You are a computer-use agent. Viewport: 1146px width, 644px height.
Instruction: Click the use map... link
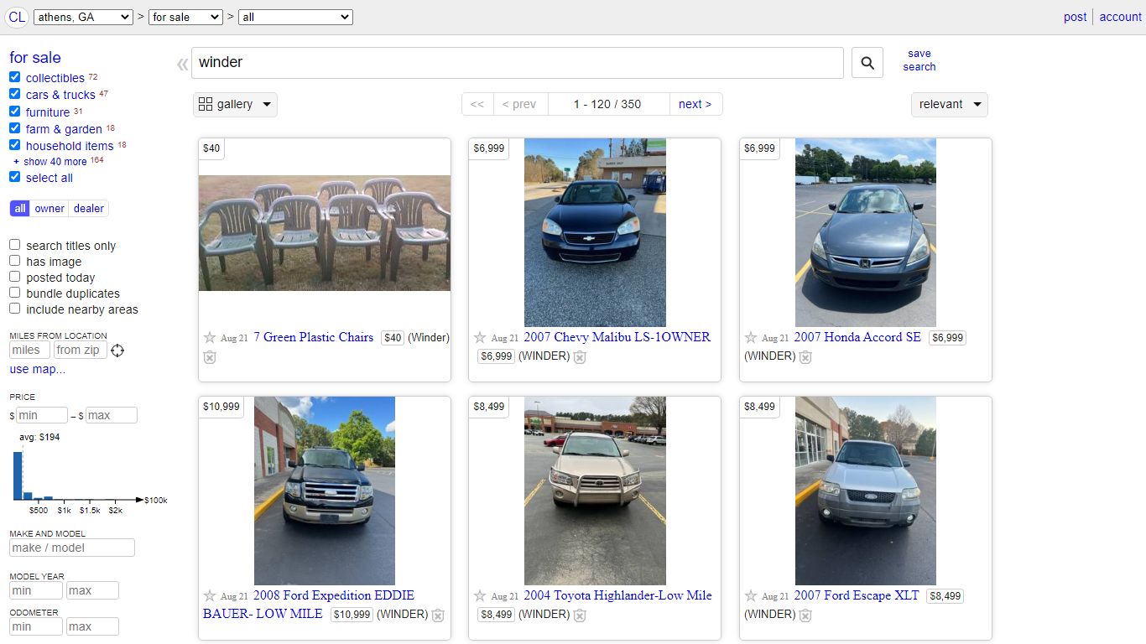pyautogui.click(x=38, y=370)
